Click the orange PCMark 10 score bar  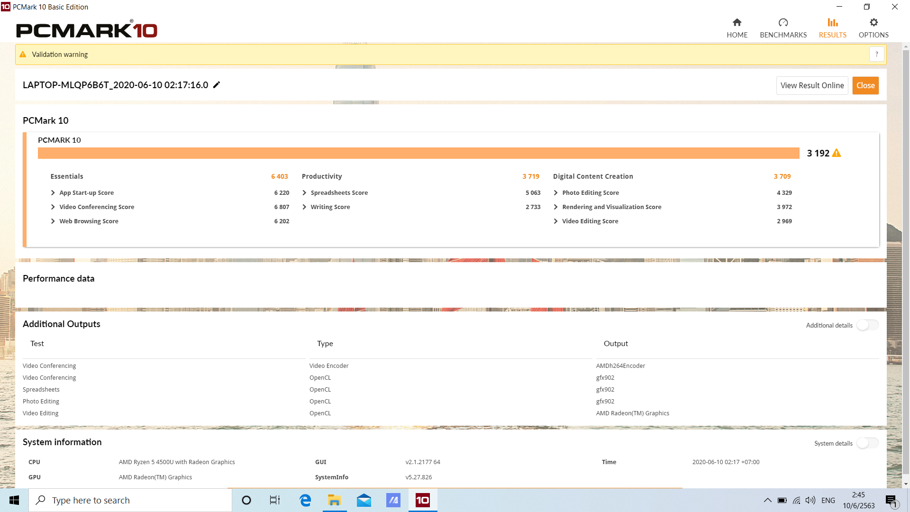tap(419, 153)
